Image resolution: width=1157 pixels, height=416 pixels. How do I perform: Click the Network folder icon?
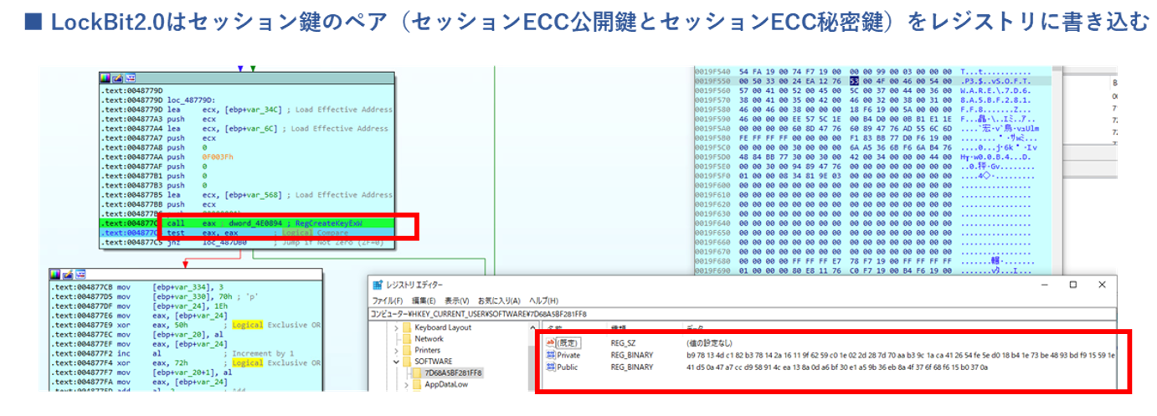(407, 339)
